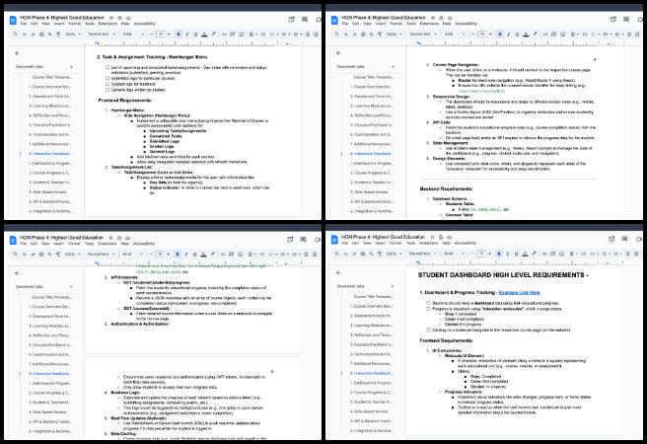Print the Task & Assignment Tracking document
This screenshot has width=647, height=444.
pyautogui.click(x=41, y=34)
